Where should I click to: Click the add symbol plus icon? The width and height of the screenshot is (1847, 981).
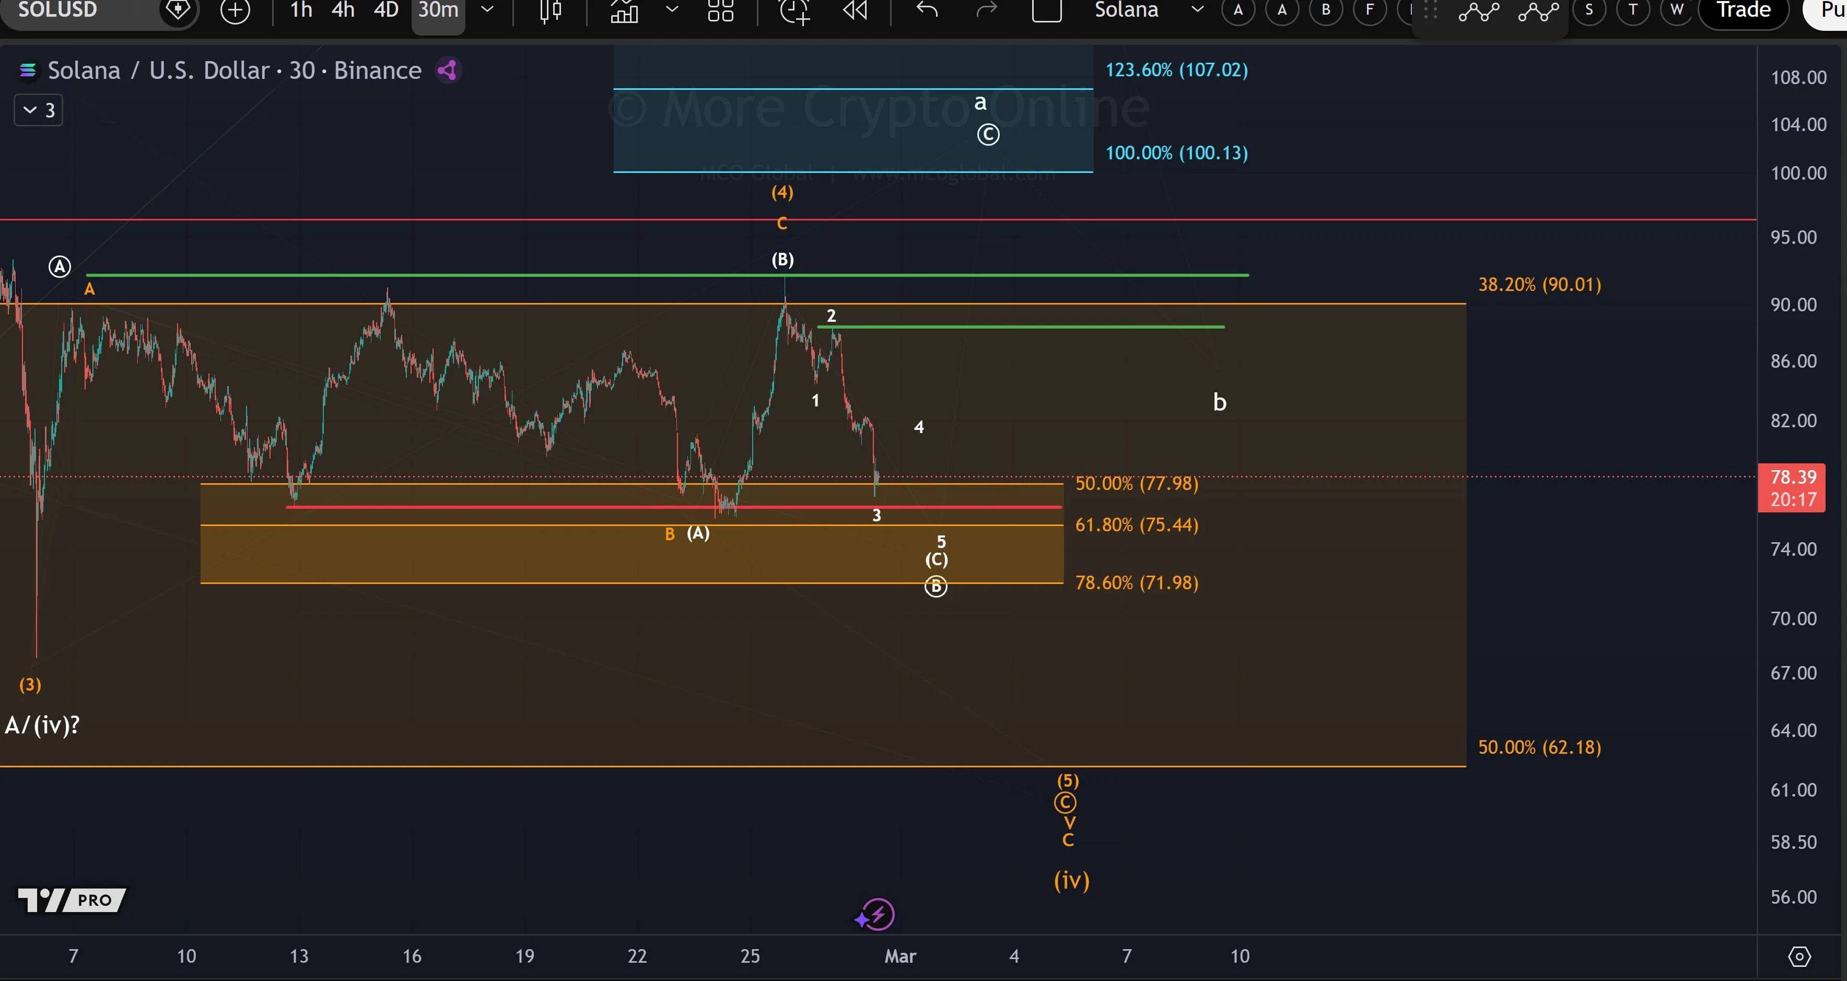point(235,10)
